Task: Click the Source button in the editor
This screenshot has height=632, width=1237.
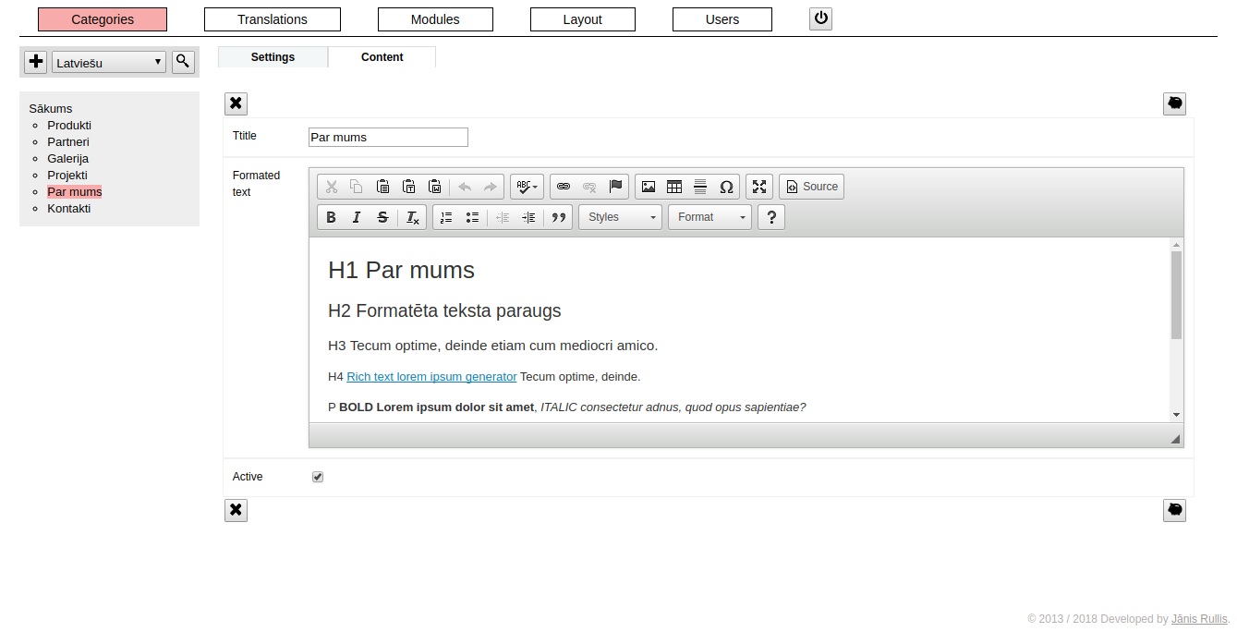Action: click(x=811, y=187)
